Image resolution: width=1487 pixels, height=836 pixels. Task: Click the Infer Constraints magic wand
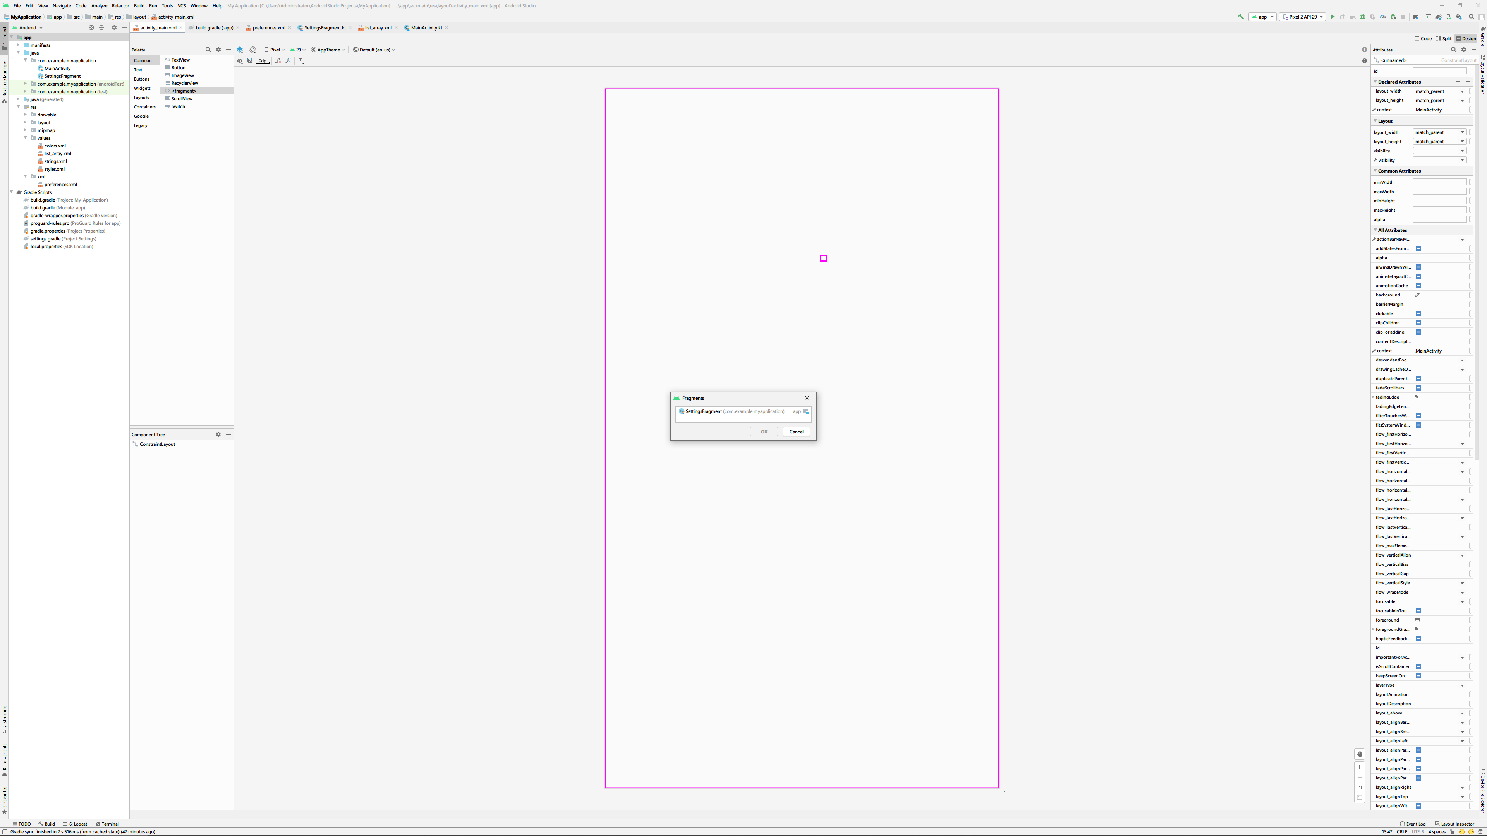[288, 61]
